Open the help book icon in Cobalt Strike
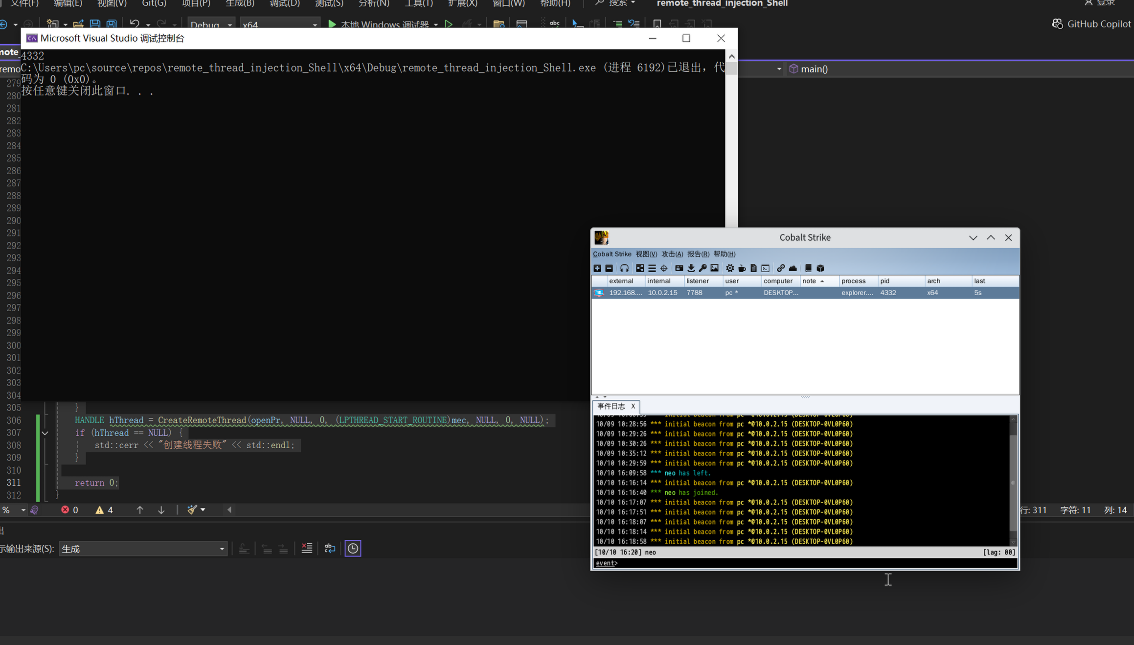Screen dimensions: 1134x645 808,268
